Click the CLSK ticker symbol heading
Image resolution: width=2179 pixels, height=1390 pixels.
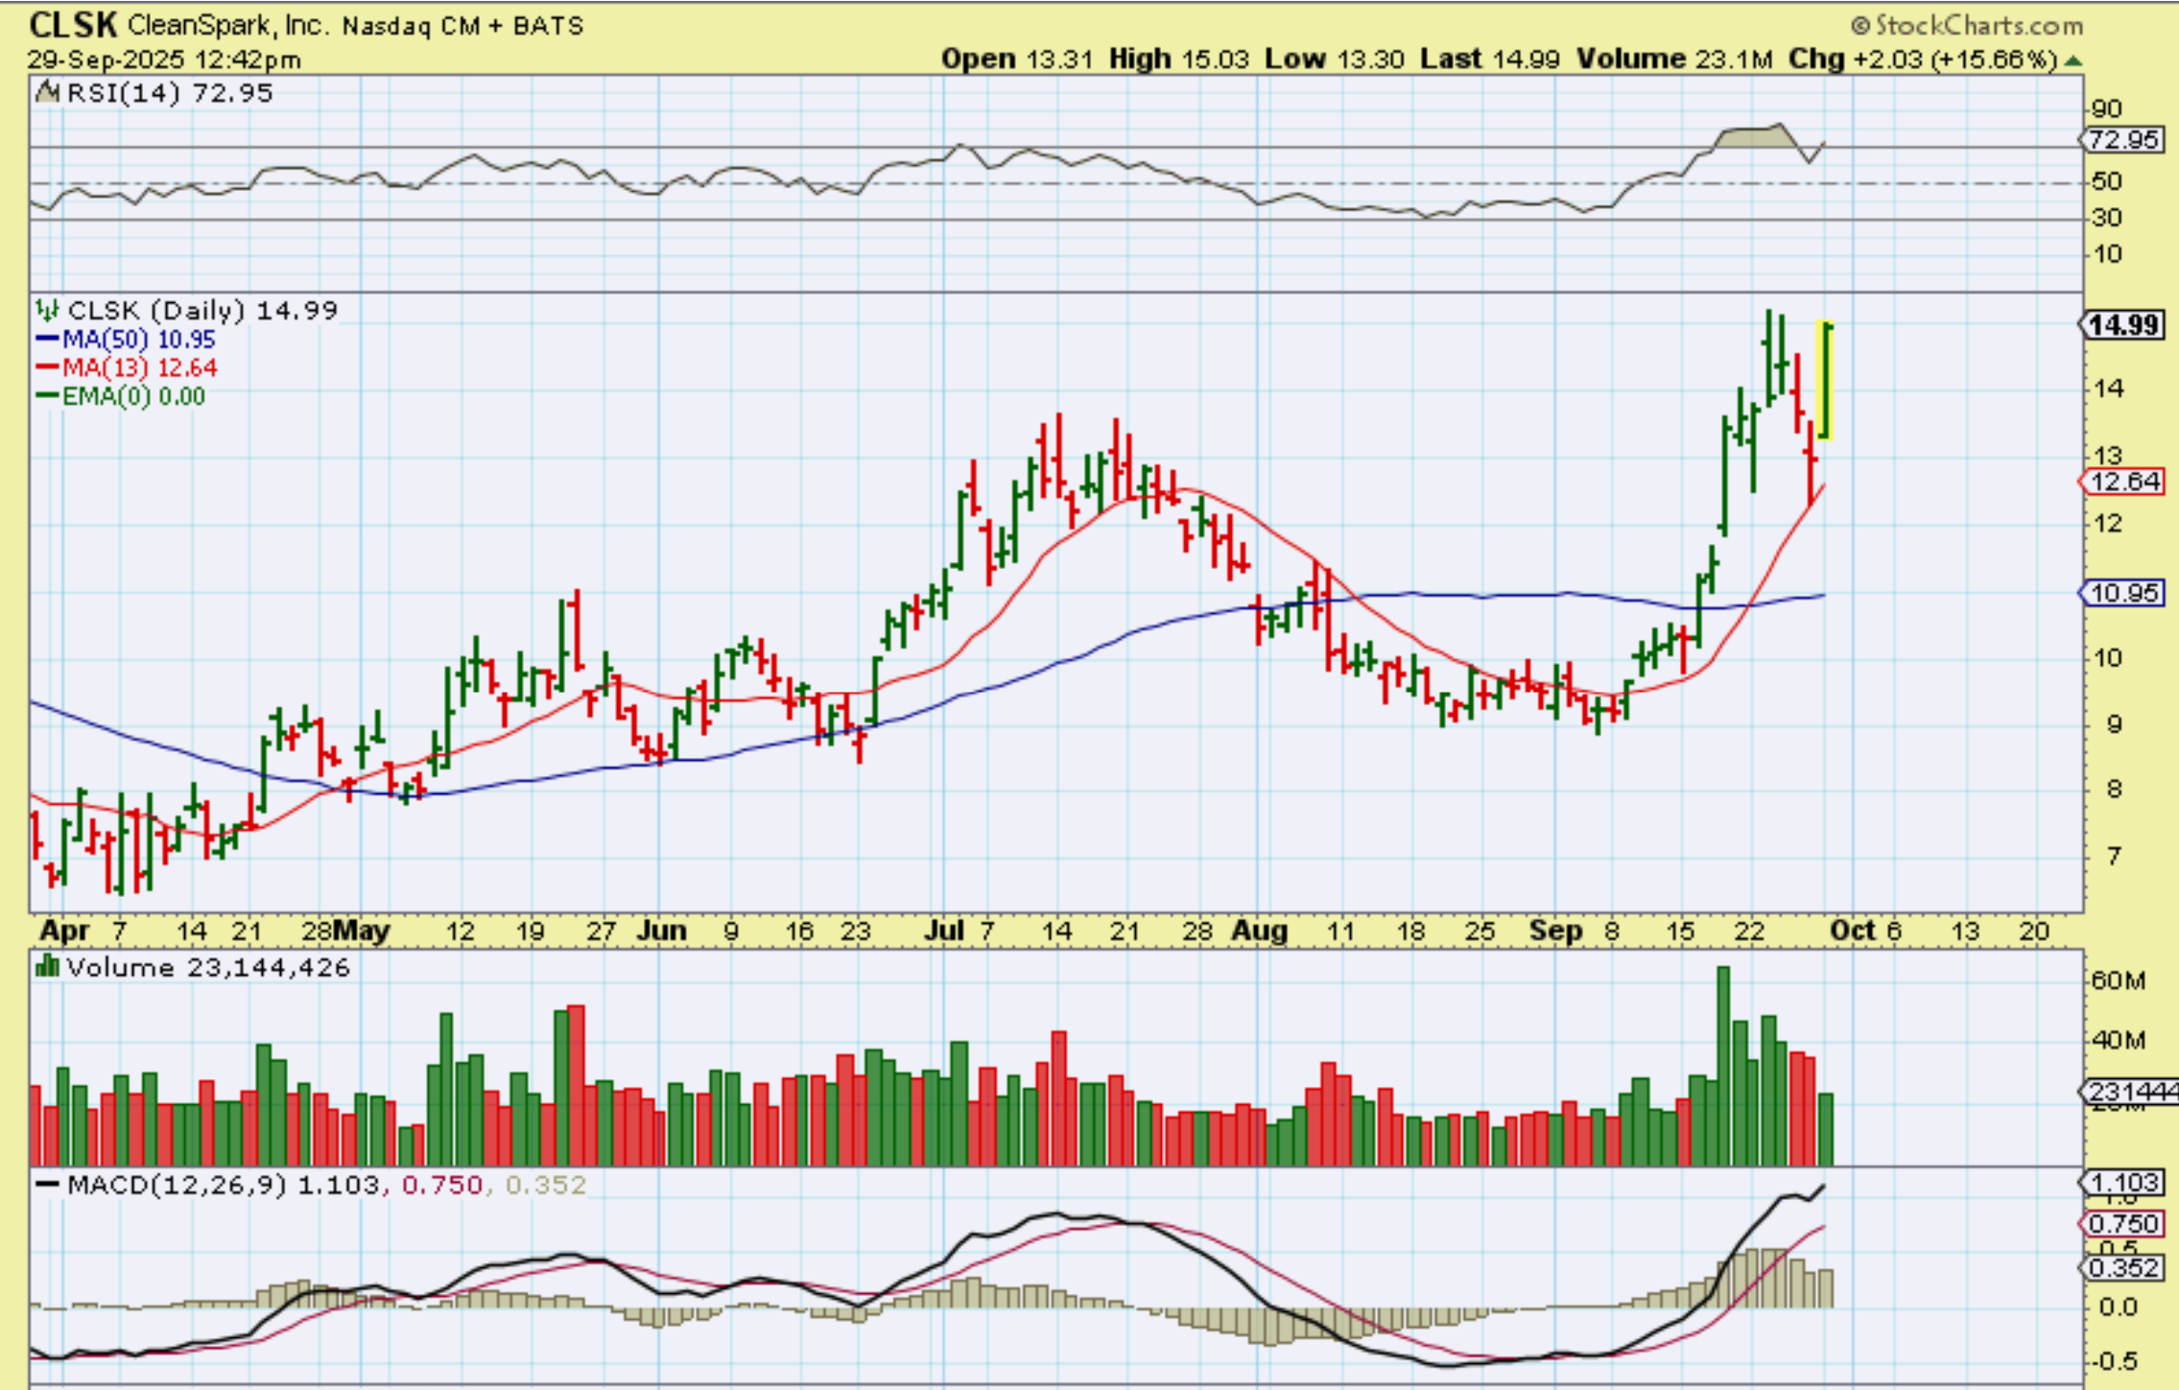pyautogui.click(x=73, y=24)
